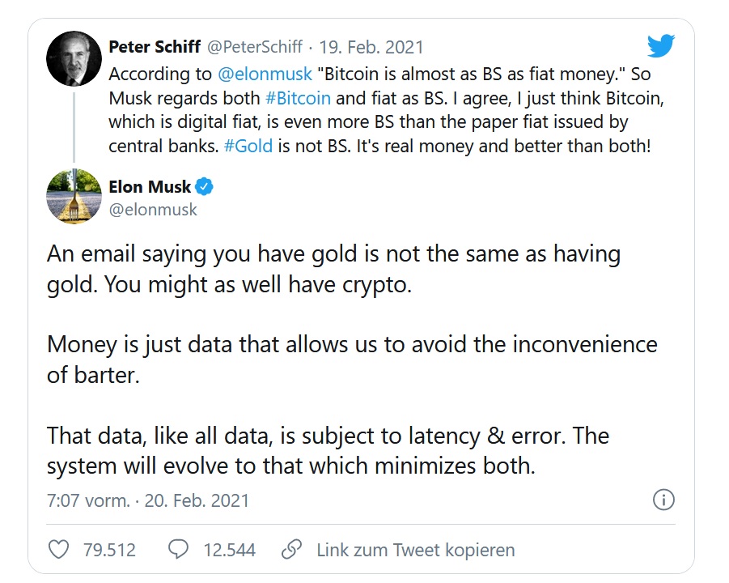Open tweet info circle icon
The width and height of the screenshot is (729, 583).
(663, 500)
